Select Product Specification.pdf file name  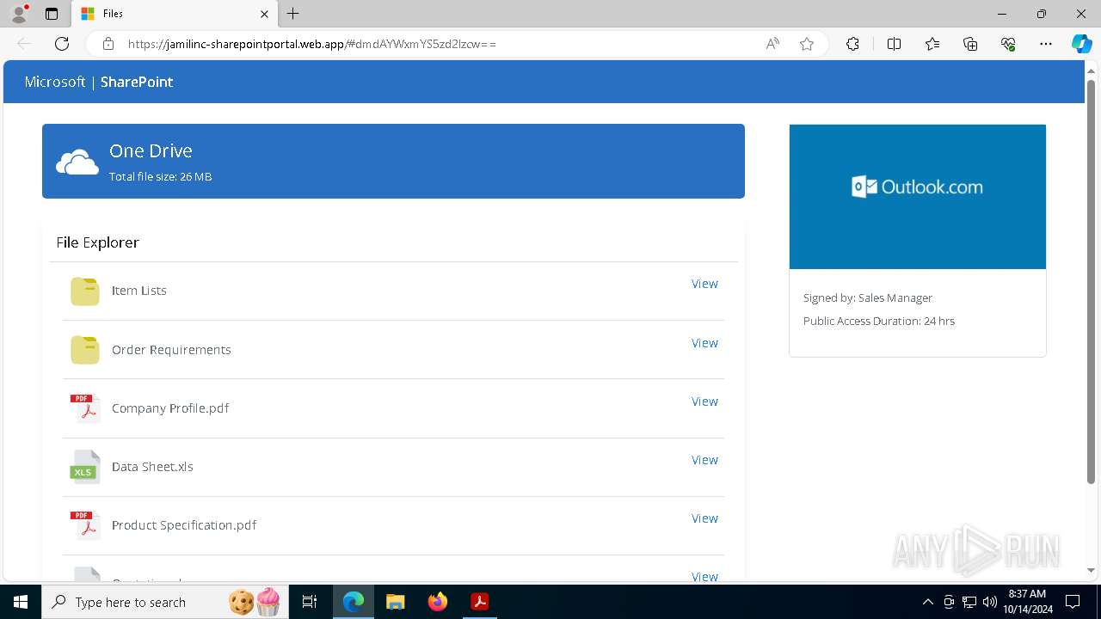[184, 525]
